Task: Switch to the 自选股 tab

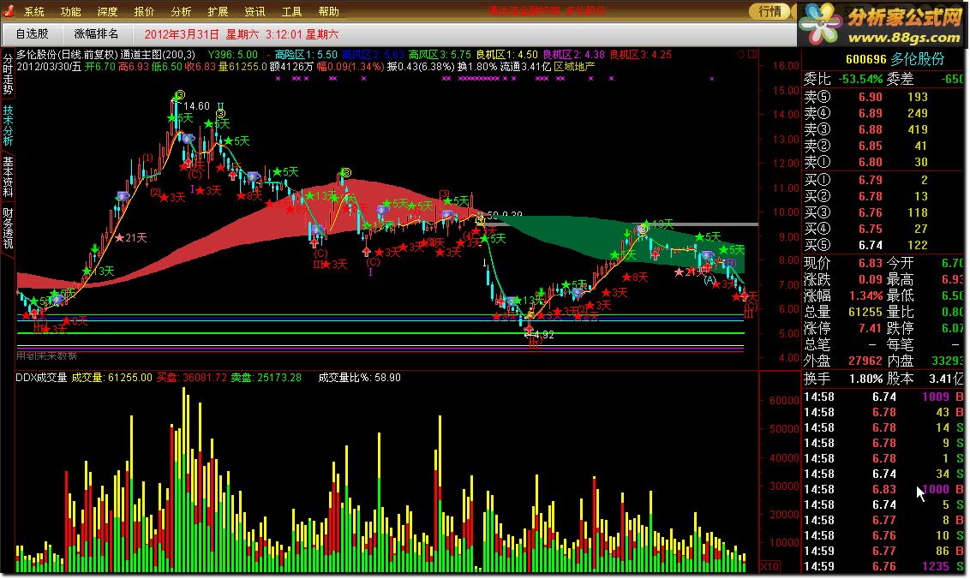Action: pyautogui.click(x=33, y=34)
